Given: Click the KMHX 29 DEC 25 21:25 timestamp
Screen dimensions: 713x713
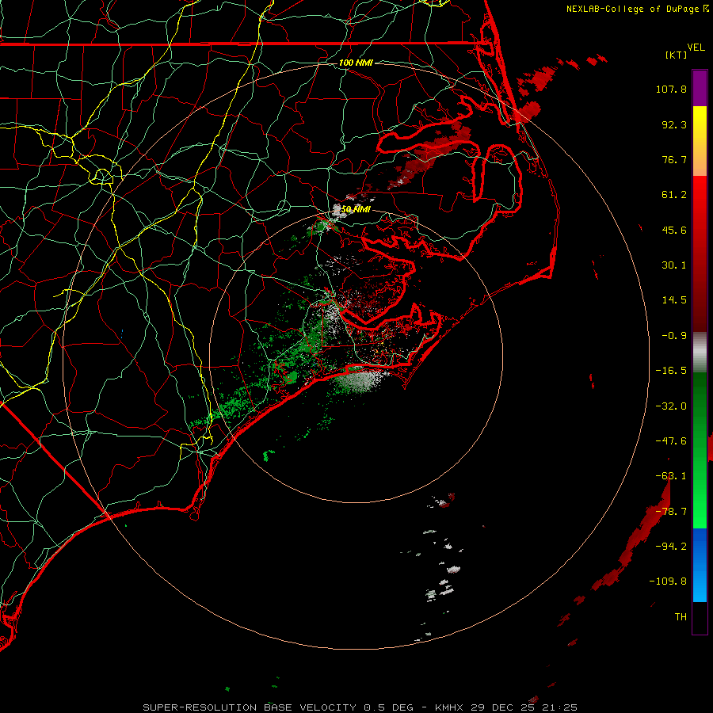Looking at the screenshot, I should (x=506, y=707).
